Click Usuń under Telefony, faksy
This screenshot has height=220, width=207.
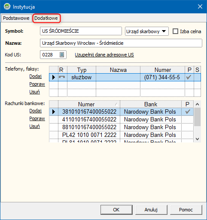tap(34, 92)
